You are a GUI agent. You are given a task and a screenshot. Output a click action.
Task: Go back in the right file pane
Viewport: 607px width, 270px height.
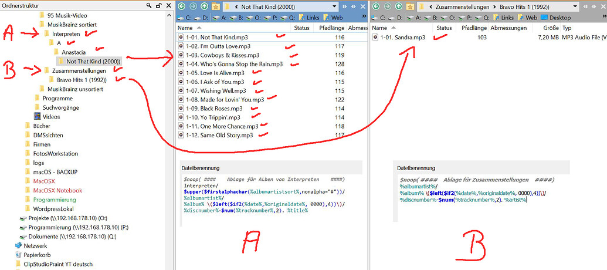coord(375,6)
